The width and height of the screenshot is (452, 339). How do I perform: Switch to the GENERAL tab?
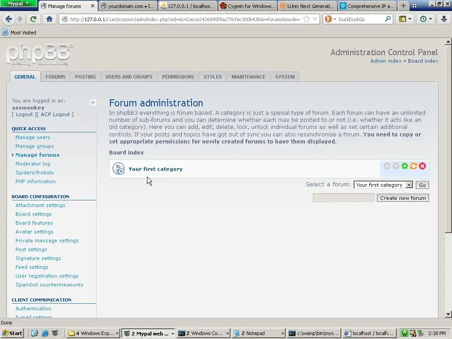(x=25, y=77)
